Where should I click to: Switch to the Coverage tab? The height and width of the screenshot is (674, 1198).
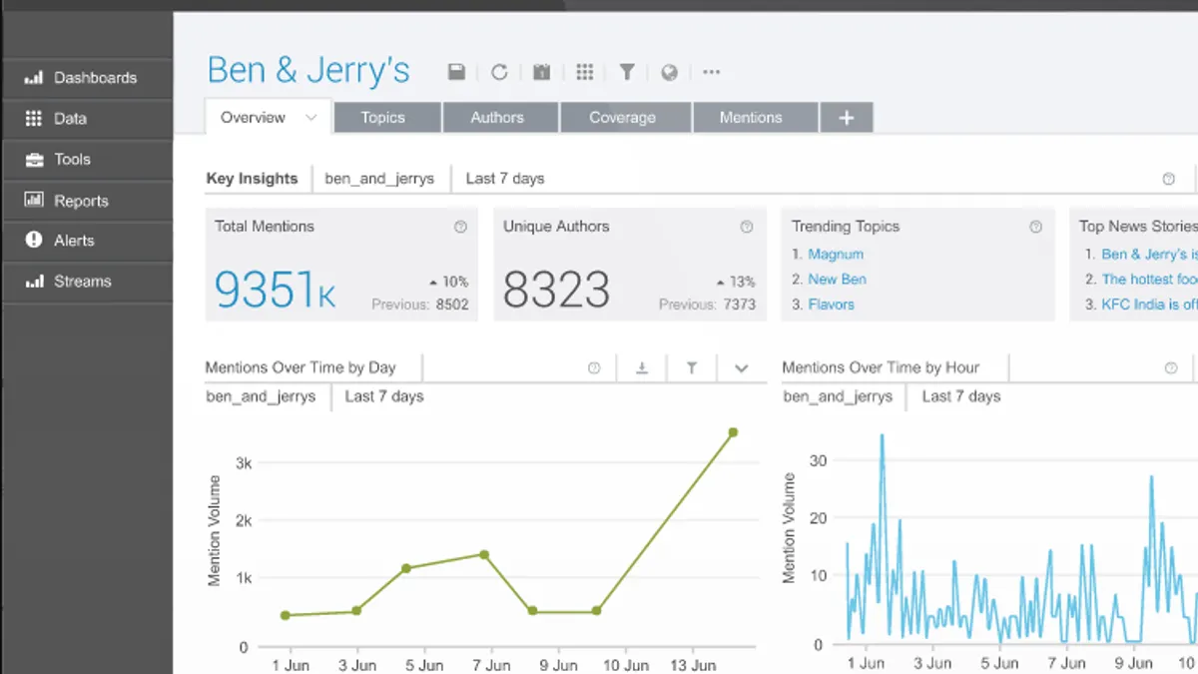click(625, 118)
